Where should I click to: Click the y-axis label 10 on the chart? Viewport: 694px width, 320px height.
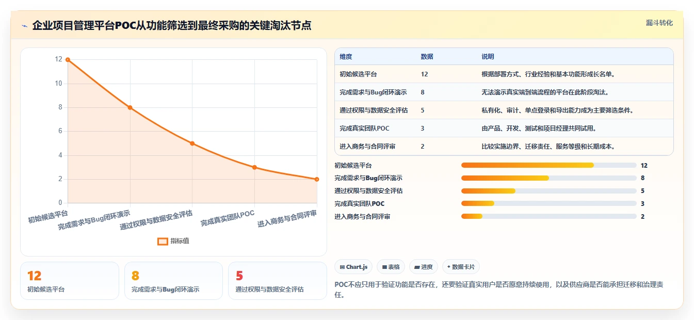pyautogui.click(x=59, y=84)
